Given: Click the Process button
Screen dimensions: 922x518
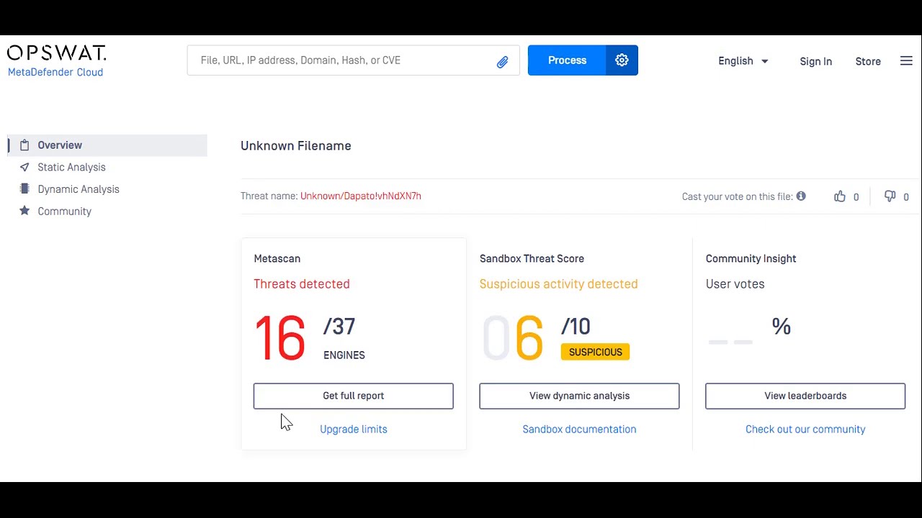Looking at the screenshot, I should pyautogui.click(x=567, y=60).
